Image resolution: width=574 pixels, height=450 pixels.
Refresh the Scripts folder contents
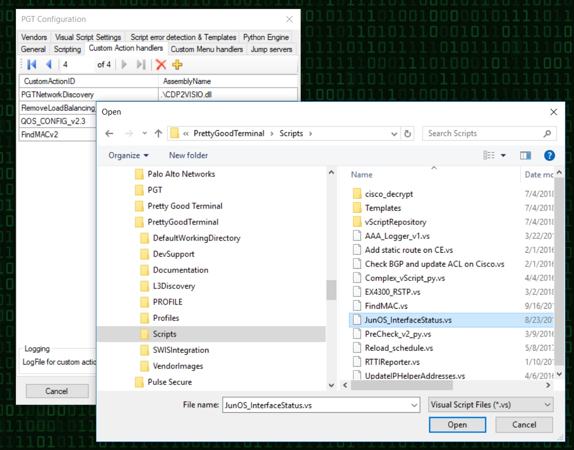point(408,133)
